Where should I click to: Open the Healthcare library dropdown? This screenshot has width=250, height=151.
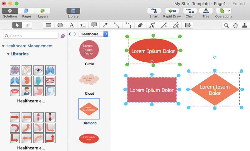[x=93, y=34]
